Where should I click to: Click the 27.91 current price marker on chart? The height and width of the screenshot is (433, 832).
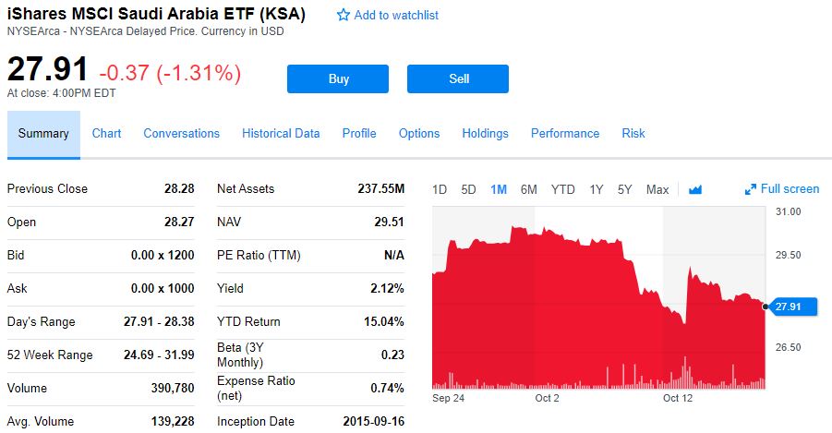792,307
